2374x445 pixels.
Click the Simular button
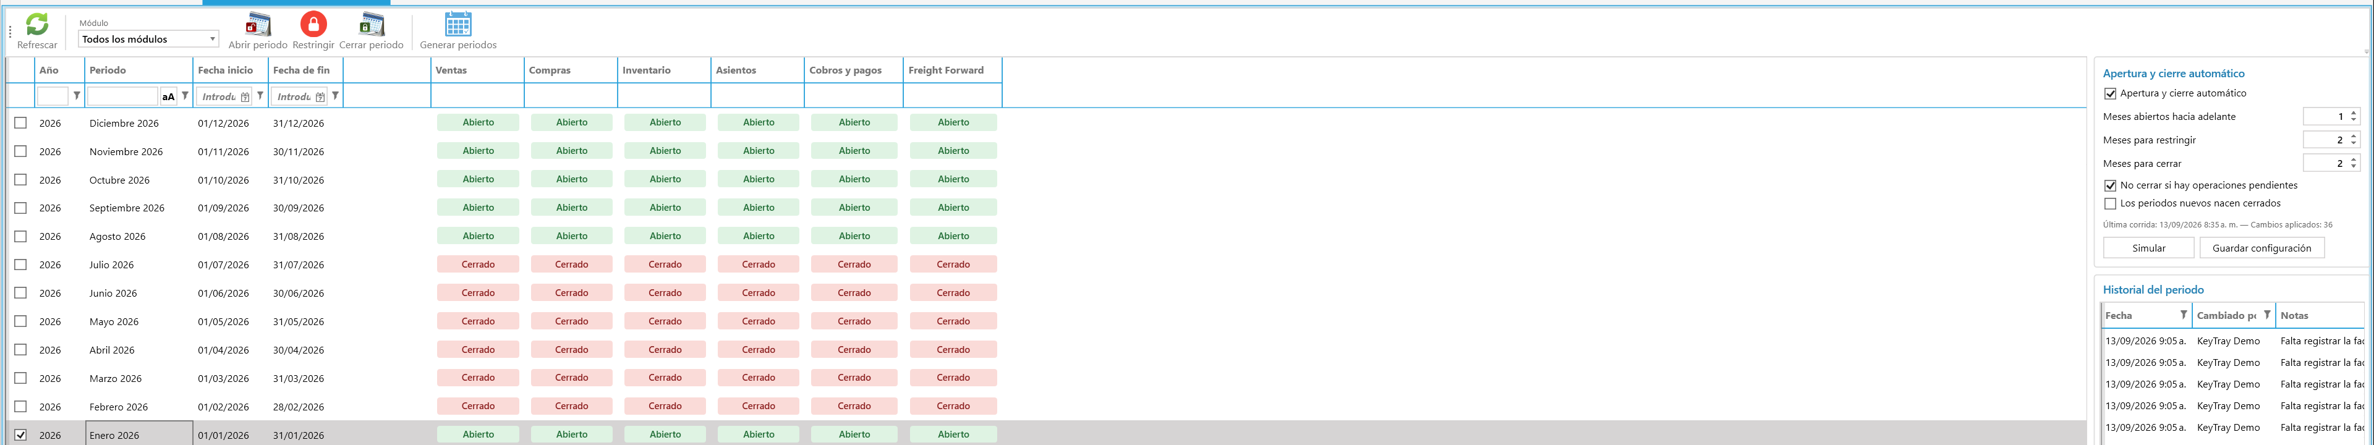(x=2148, y=248)
